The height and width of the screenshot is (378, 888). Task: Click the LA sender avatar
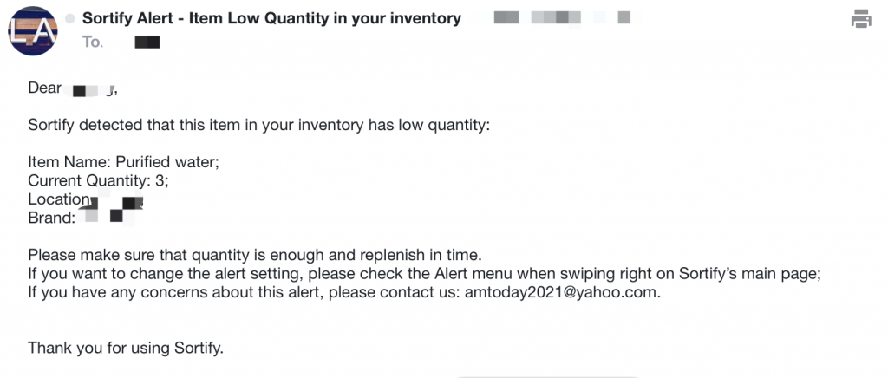click(x=33, y=32)
